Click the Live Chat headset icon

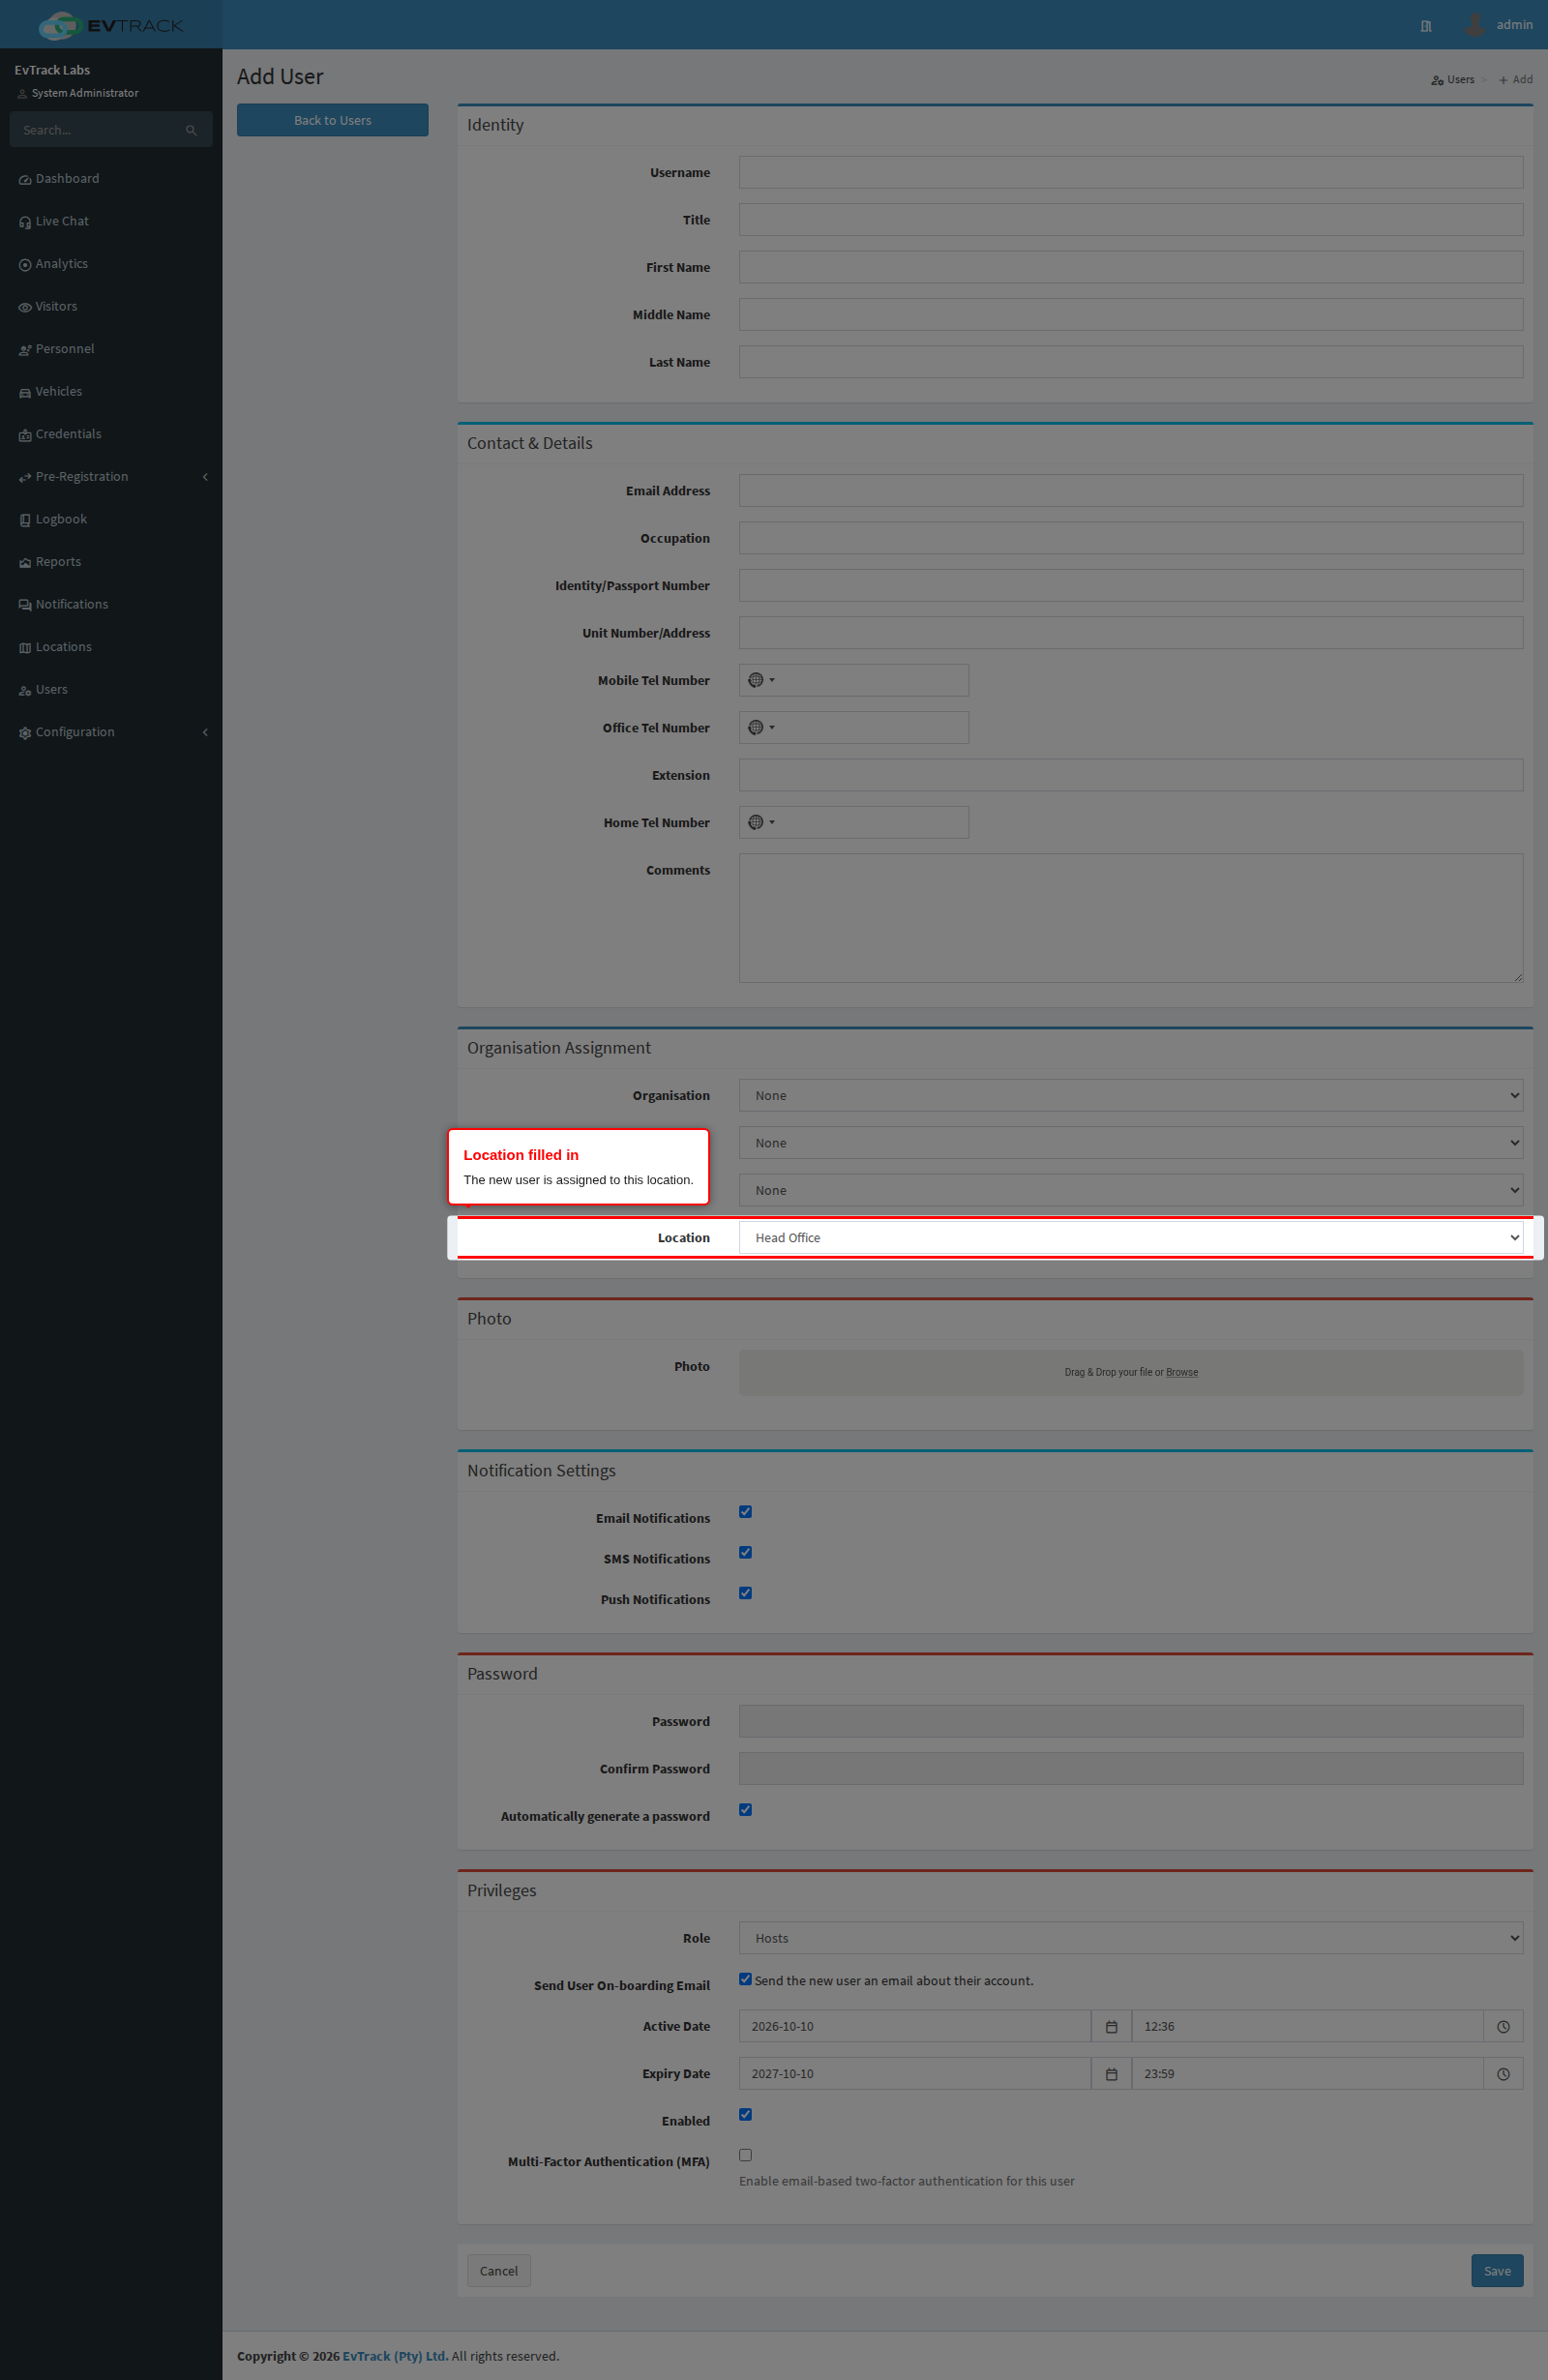click(25, 222)
